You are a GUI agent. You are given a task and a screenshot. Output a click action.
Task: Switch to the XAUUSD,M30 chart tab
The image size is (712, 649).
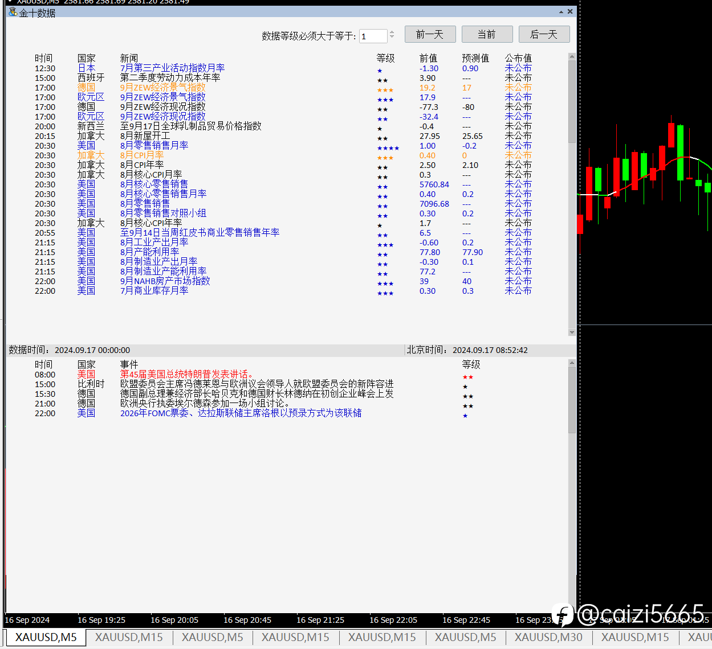548,637
